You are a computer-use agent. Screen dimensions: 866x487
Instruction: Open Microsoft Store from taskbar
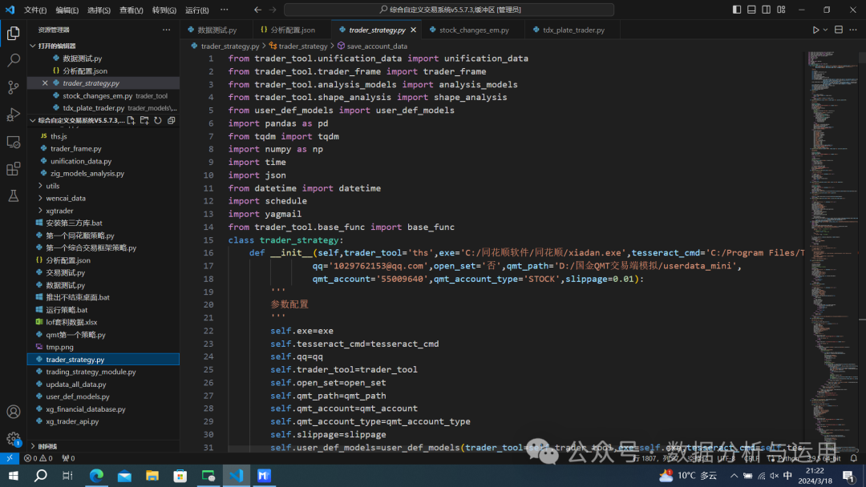pyautogui.click(x=180, y=476)
